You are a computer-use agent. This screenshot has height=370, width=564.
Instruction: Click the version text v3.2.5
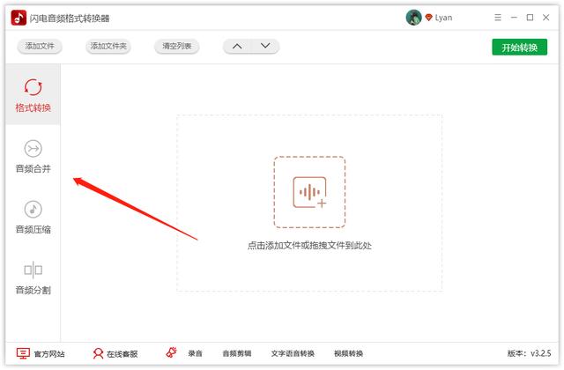point(529,353)
